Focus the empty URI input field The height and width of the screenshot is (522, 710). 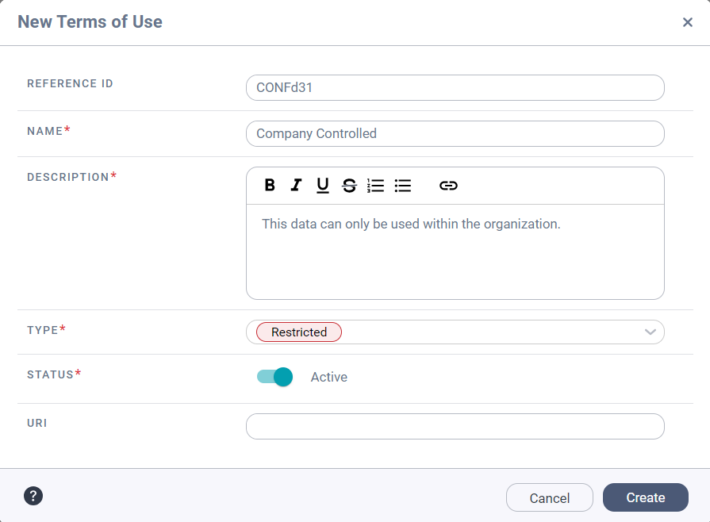coord(455,427)
